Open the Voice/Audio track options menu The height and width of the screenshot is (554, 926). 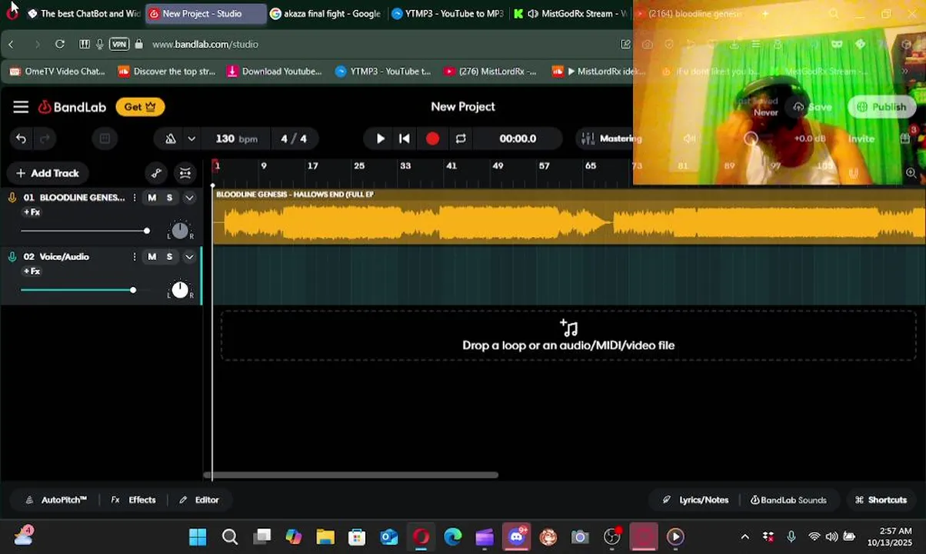tap(135, 257)
